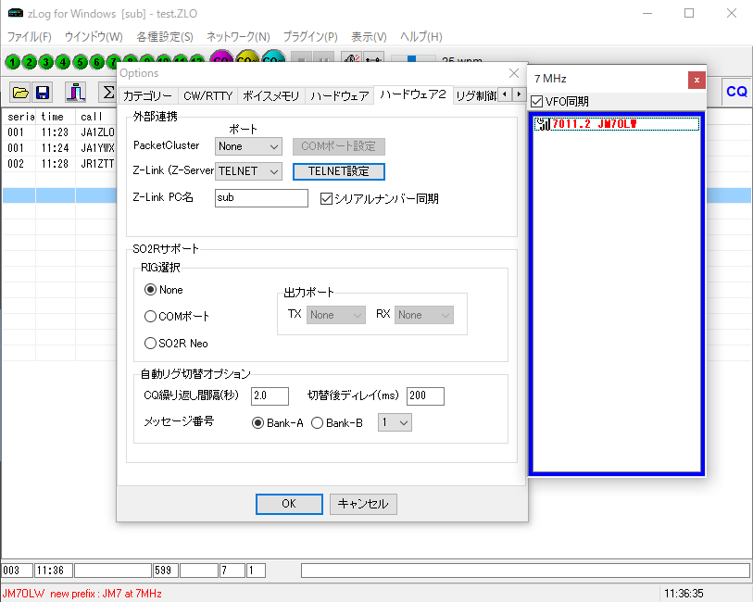
Task: Select log row with call JA1YWX
Action: click(60, 148)
